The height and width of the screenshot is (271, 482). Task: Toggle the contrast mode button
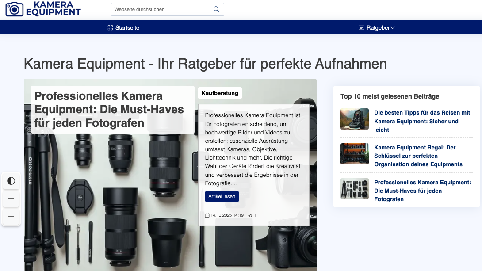[x=11, y=181]
